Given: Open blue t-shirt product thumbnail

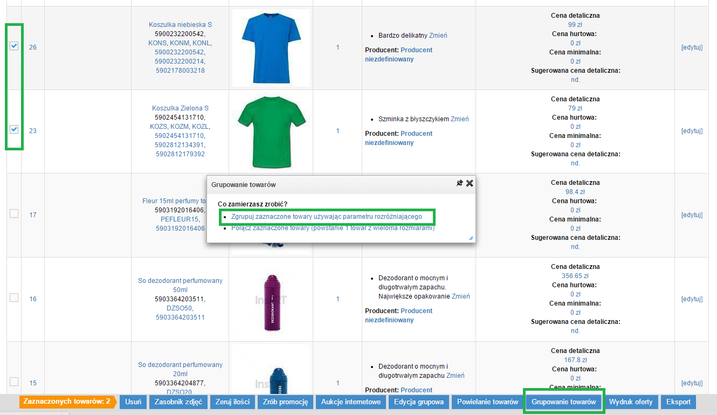Looking at the screenshot, I should coord(271,47).
